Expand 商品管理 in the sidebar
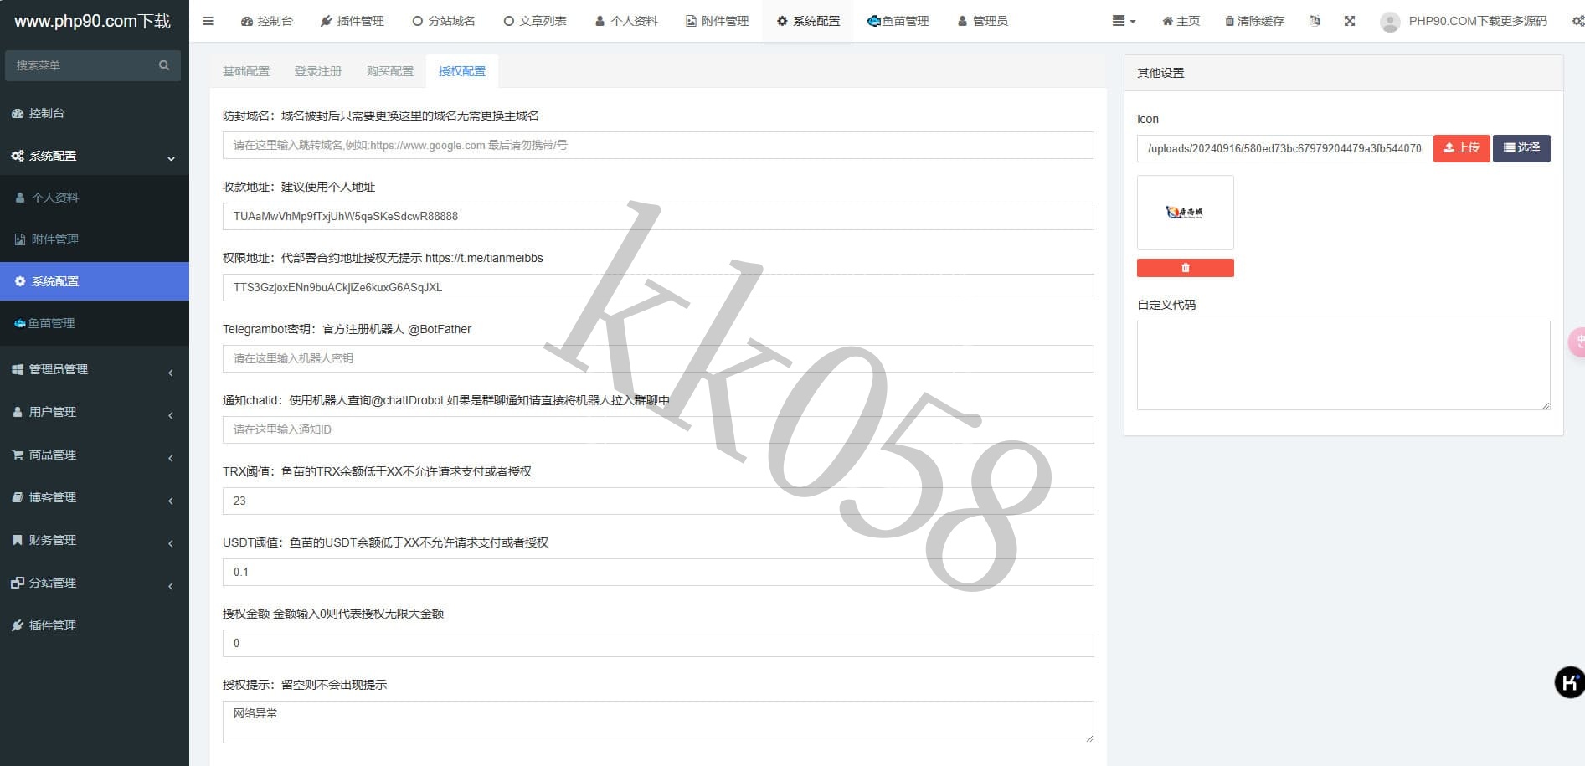 coord(94,455)
